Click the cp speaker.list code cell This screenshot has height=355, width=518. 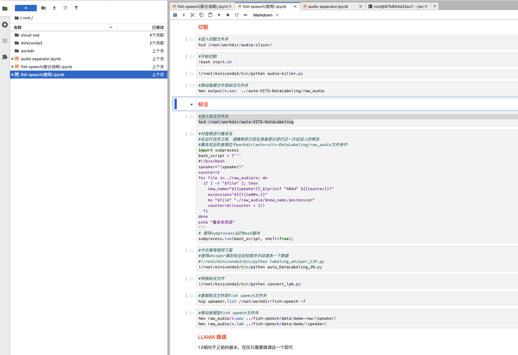(x=357, y=298)
